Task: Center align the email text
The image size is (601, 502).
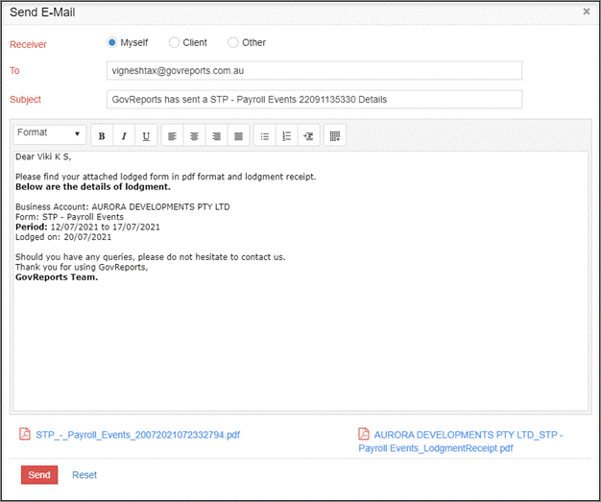Action: (x=194, y=136)
